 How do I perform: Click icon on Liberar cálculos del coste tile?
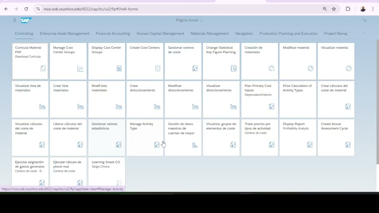point(80,145)
